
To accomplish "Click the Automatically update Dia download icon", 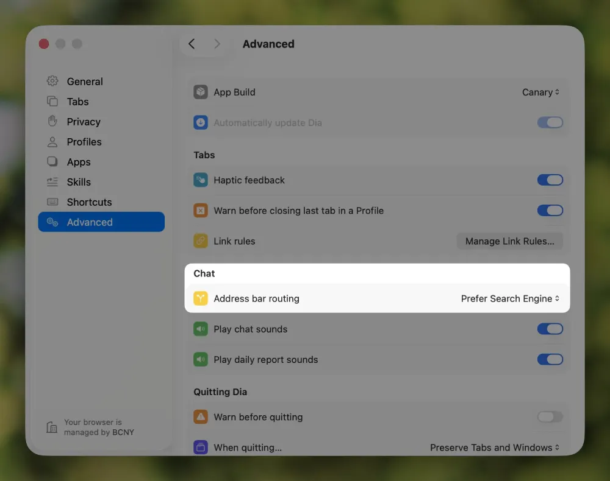I will pyautogui.click(x=200, y=122).
